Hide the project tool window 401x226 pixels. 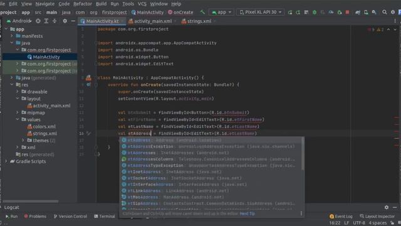coord(73,21)
